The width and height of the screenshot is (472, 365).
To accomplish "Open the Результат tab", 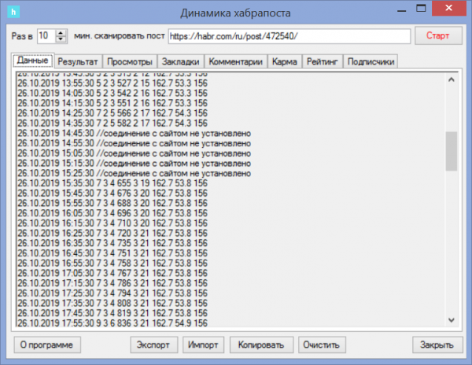I will click(78, 61).
